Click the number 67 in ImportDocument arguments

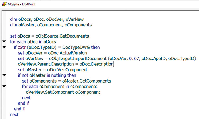(x=136, y=58)
